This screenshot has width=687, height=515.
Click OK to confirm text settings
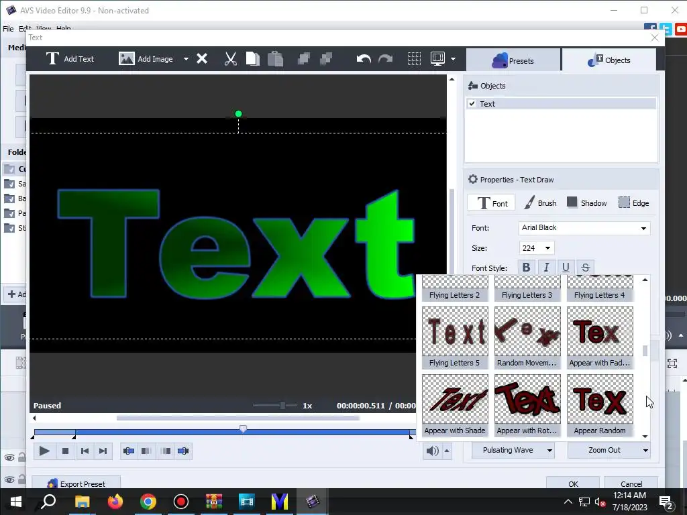(x=573, y=483)
